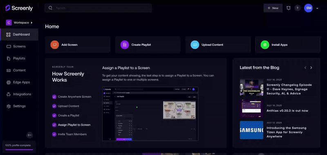Collapse the sidebar with the left arrow icon
Screen dimensions: 327x155
click(x=29, y=135)
